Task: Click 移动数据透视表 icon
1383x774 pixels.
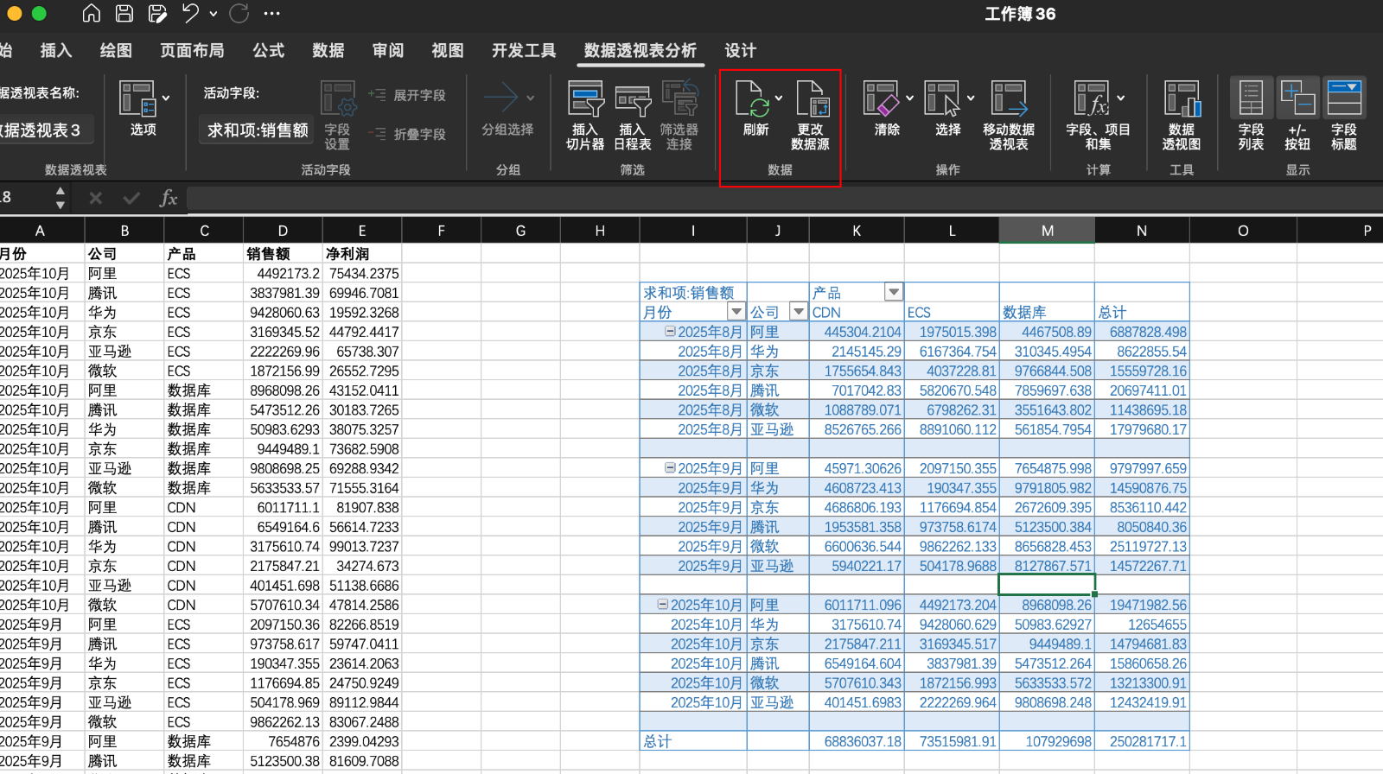Action: click(x=1009, y=116)
